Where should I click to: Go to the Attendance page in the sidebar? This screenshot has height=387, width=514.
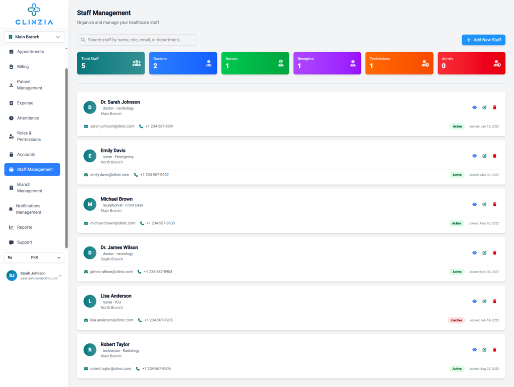(28, 118)
